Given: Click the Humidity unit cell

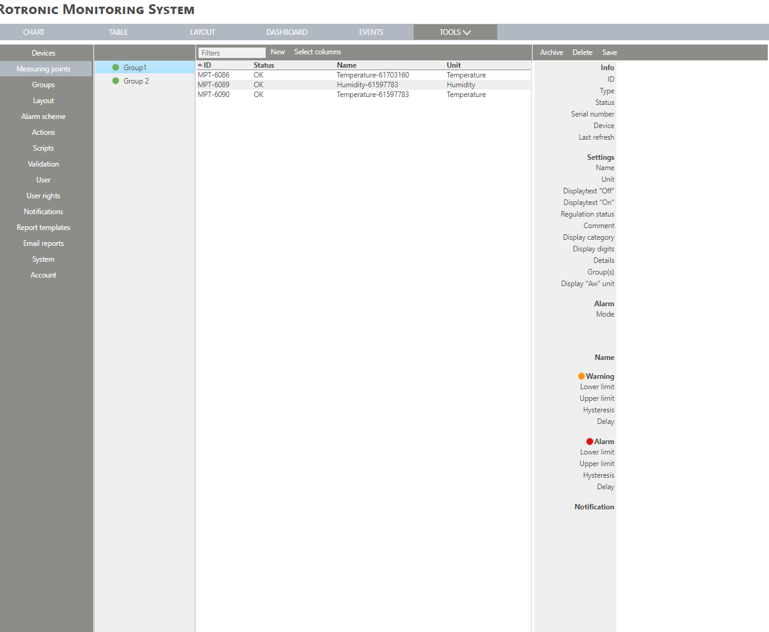Looking at the screenshot, I should point(461,85).
